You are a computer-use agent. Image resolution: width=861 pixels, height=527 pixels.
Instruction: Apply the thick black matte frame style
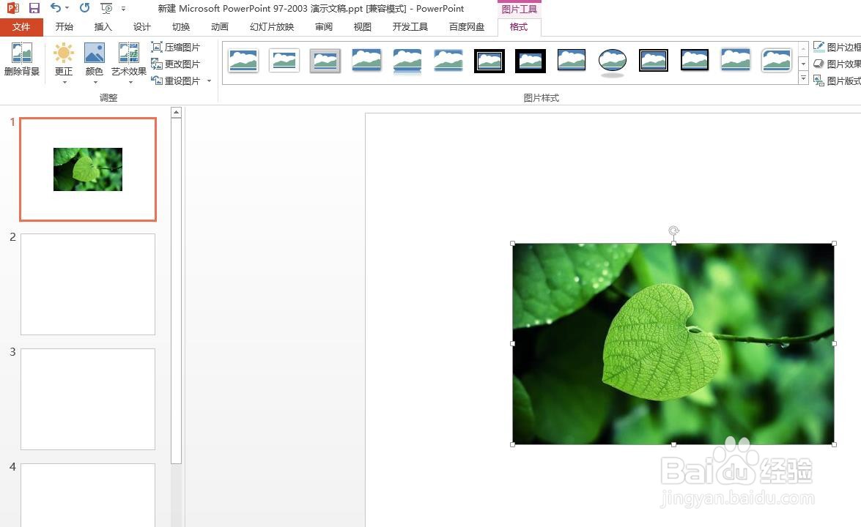[x=531, y=60]
